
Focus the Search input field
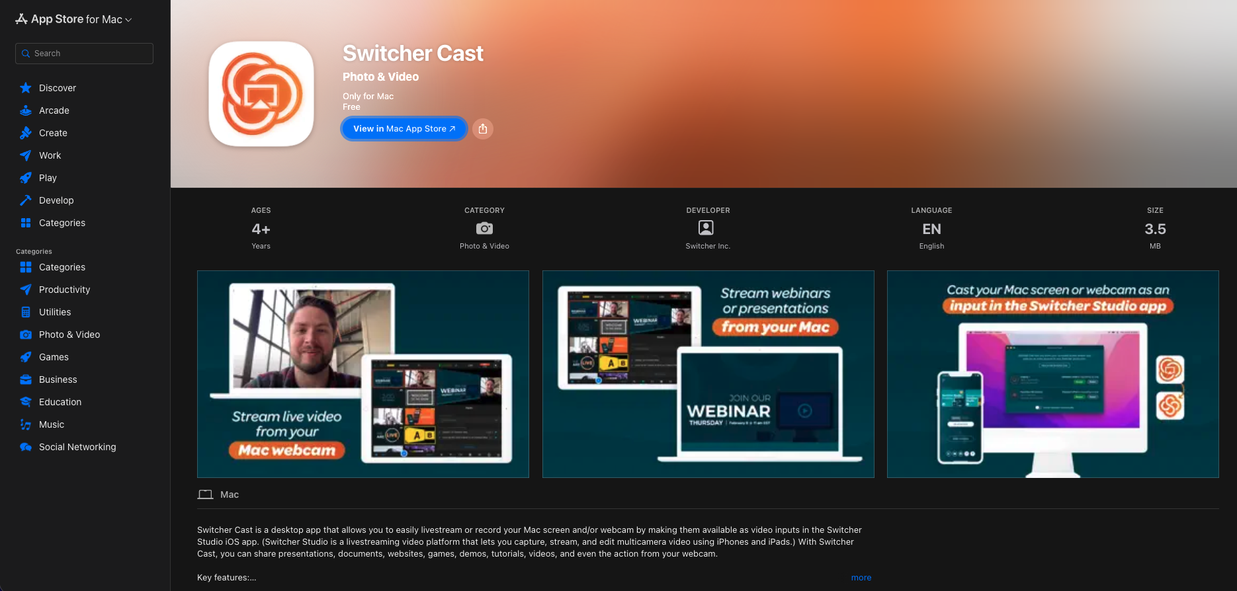[84, 54]
